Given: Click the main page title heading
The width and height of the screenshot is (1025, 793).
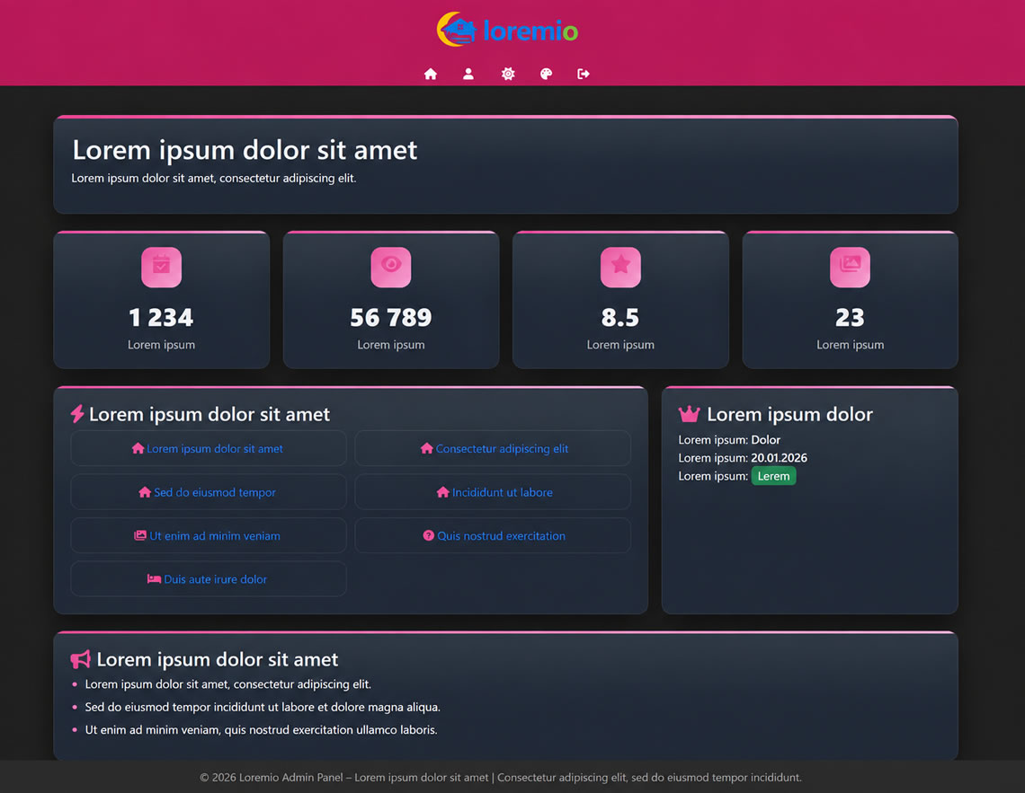Looking at the screenshot, I should (245, 150).
